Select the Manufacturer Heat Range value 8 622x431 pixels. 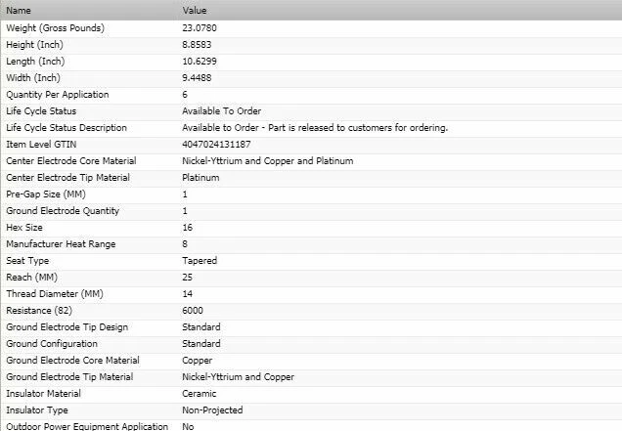click(x=185, y=244)
